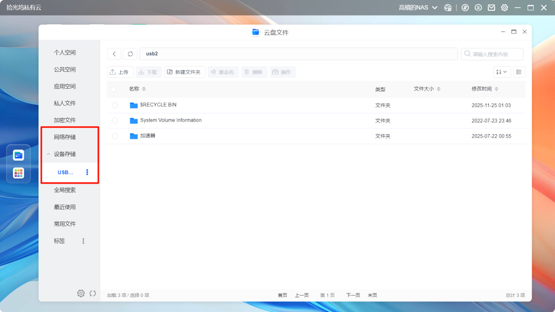Open the colorful app grid dock icon

pos(19,173)
